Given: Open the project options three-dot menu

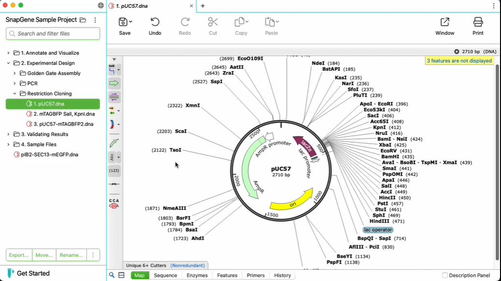Looking at the screenshot, I should point(95,20).
